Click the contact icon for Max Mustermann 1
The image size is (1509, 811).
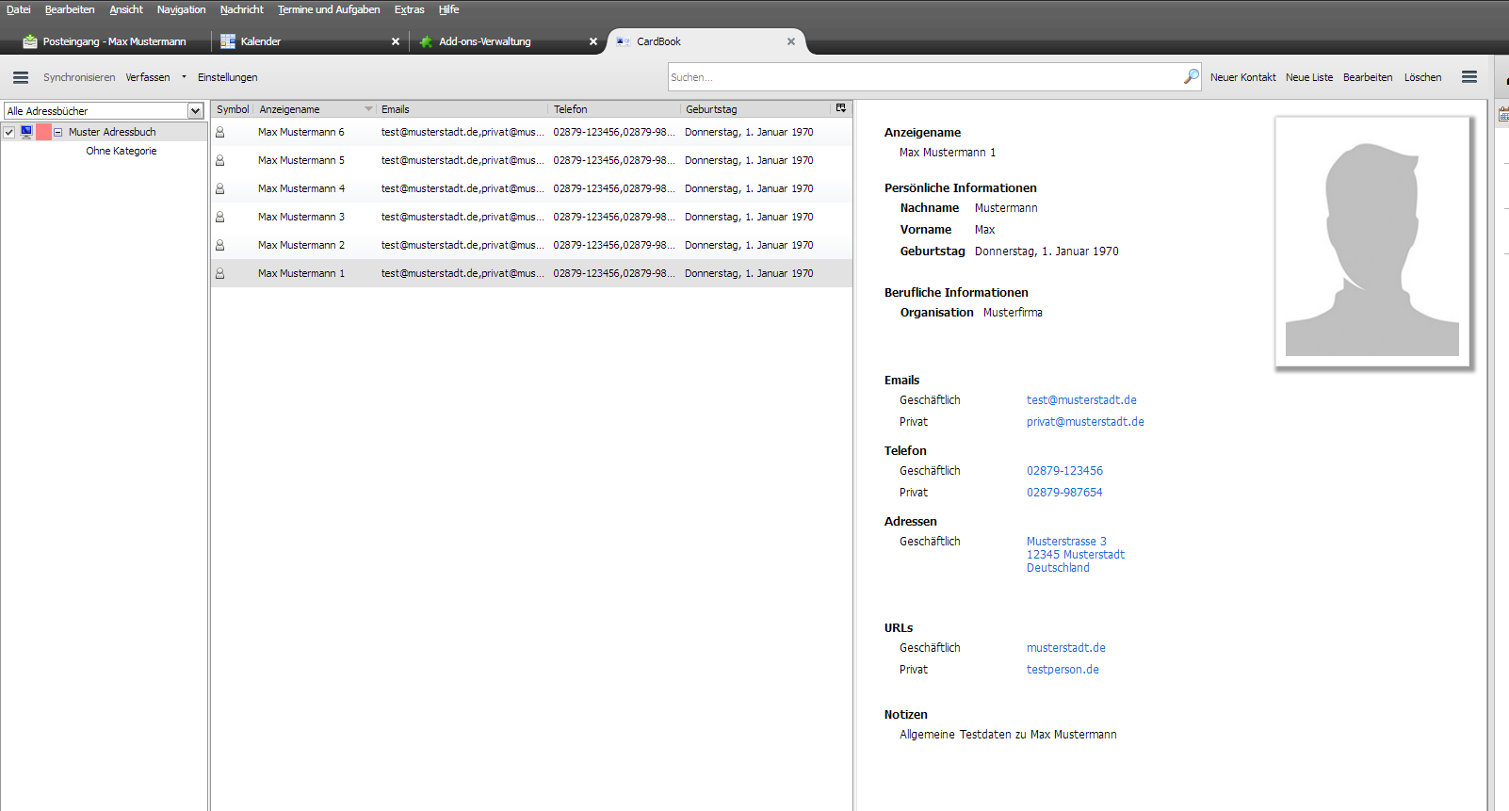pyautogui.click(x=220, y=273)
